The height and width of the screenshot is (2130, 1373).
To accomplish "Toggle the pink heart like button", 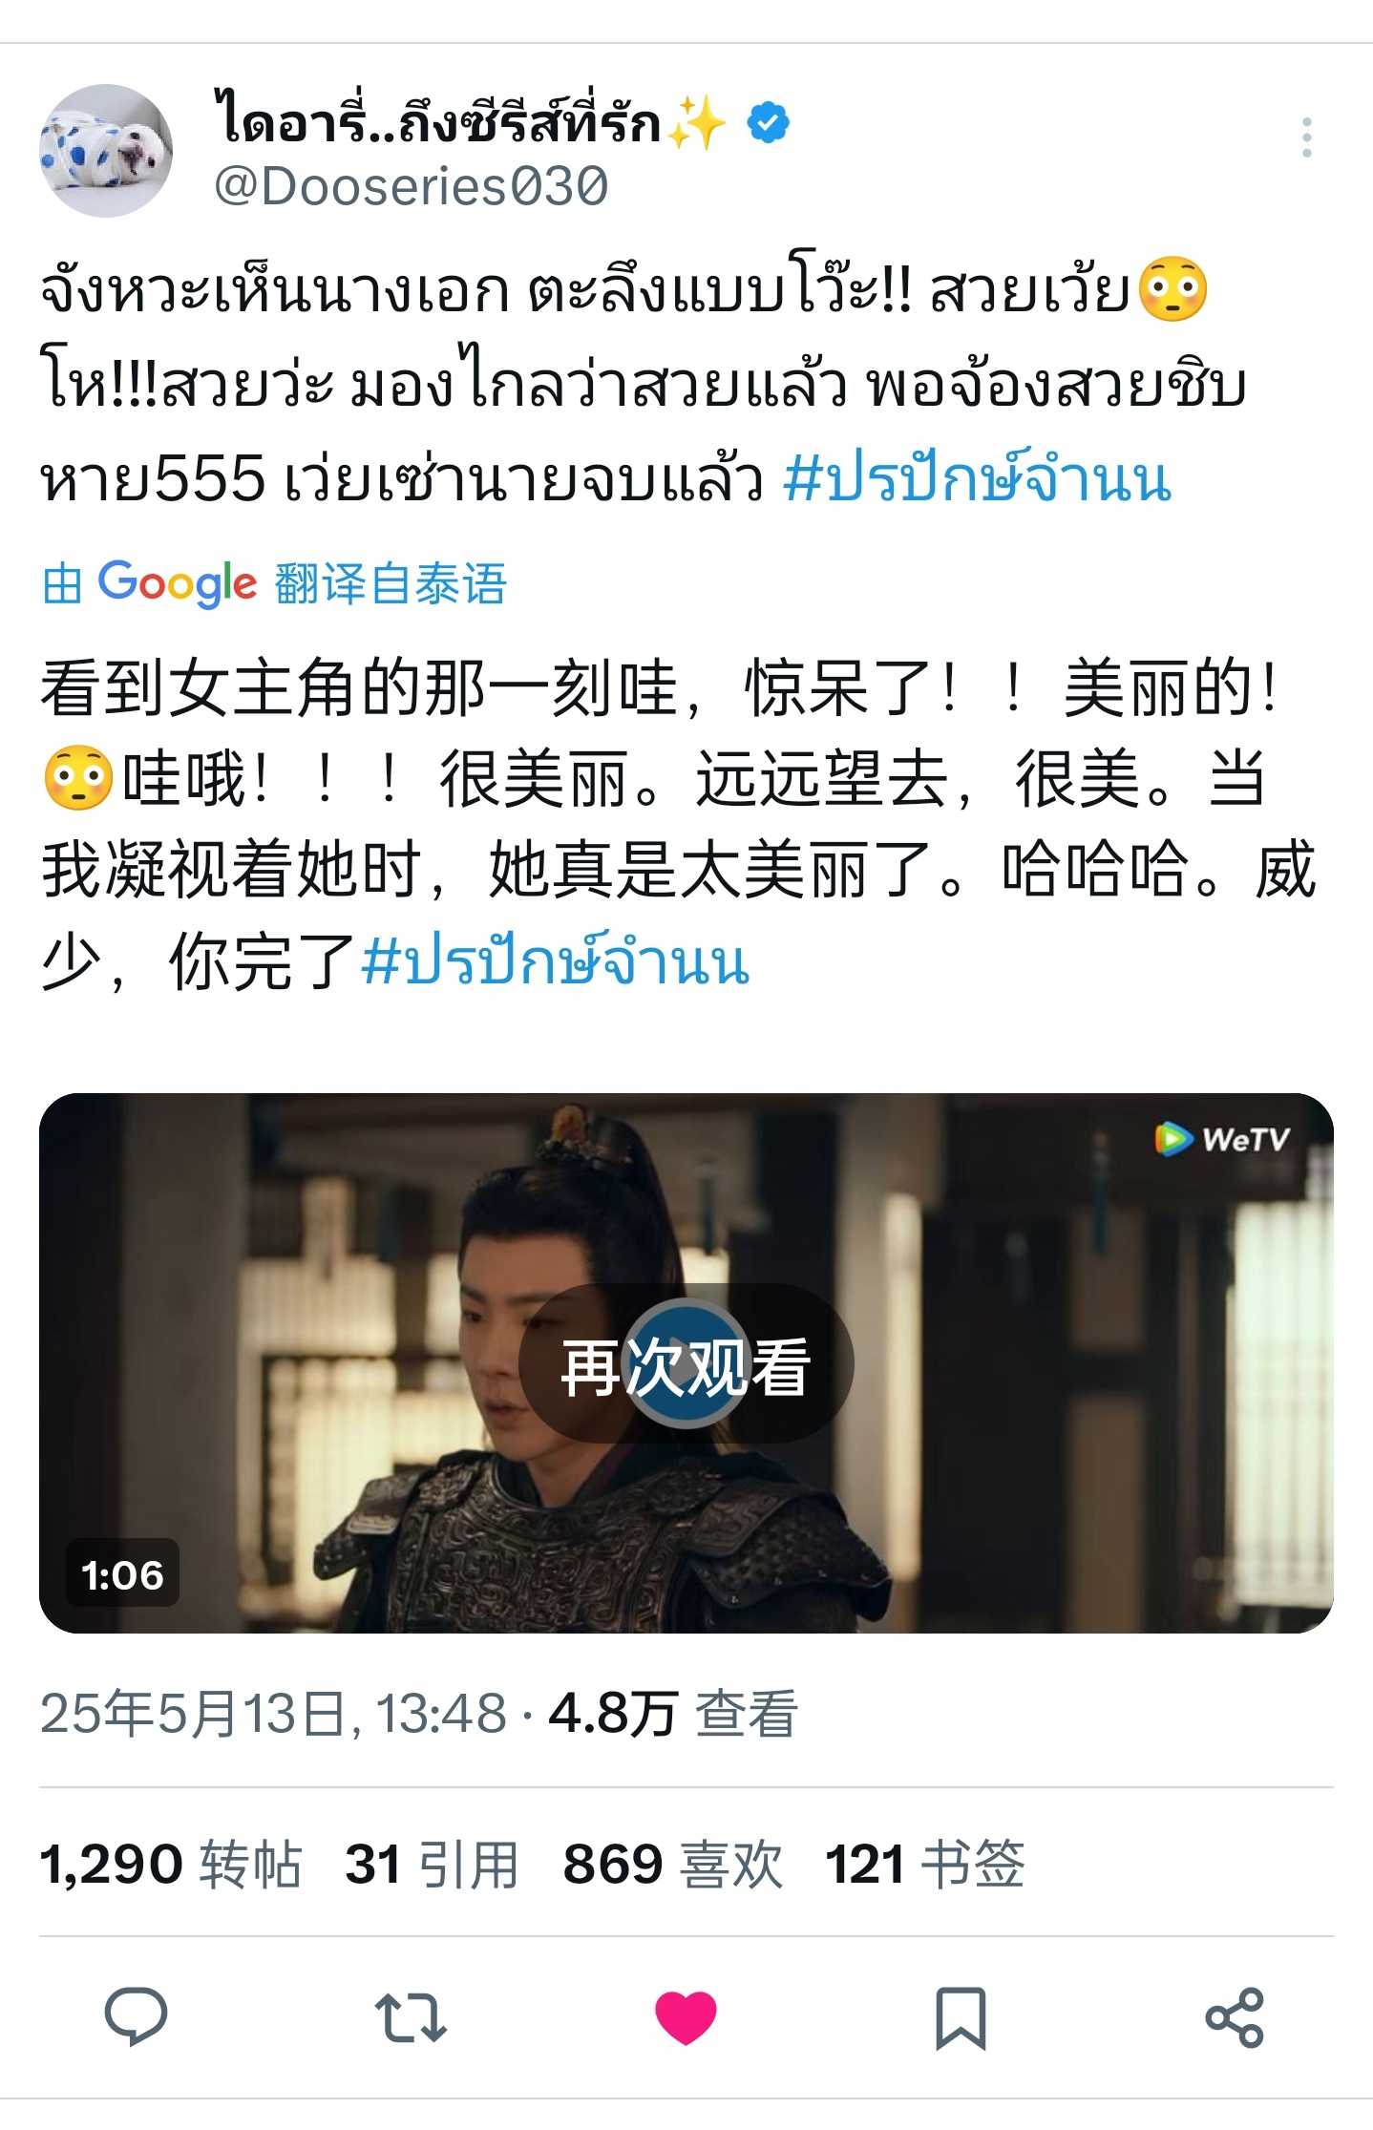I will [686, 2017].
